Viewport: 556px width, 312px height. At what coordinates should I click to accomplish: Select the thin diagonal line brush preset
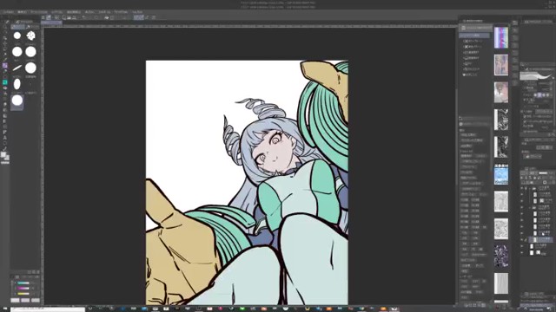pos(17,68)
